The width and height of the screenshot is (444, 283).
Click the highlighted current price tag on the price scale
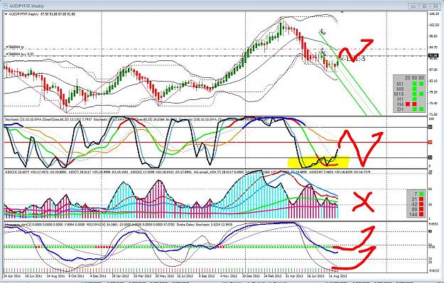point(433,56)
